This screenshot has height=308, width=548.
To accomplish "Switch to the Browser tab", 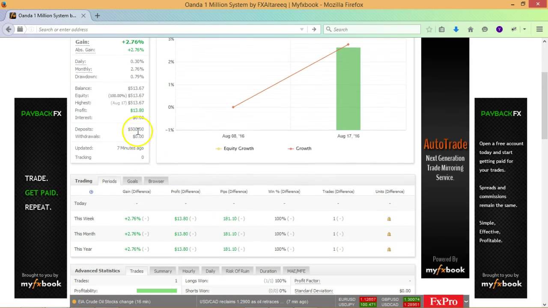I will tap(156, 181).
